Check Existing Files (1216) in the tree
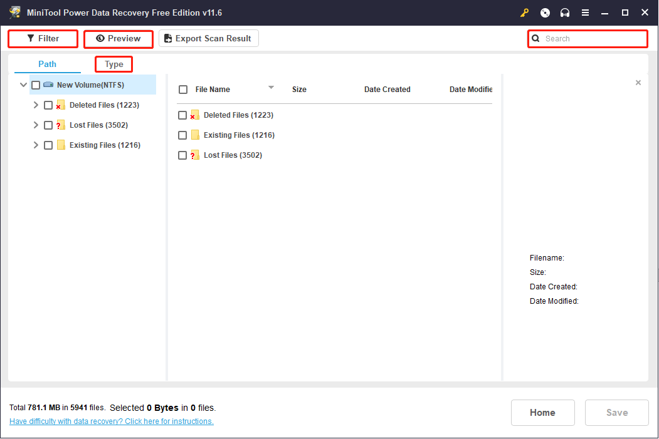Viewport: 659px width, 439px height. pyautogui.click(x=48, y=145)
